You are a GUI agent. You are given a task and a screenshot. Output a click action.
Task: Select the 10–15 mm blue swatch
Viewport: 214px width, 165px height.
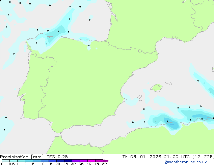click(x=45, y=161)
